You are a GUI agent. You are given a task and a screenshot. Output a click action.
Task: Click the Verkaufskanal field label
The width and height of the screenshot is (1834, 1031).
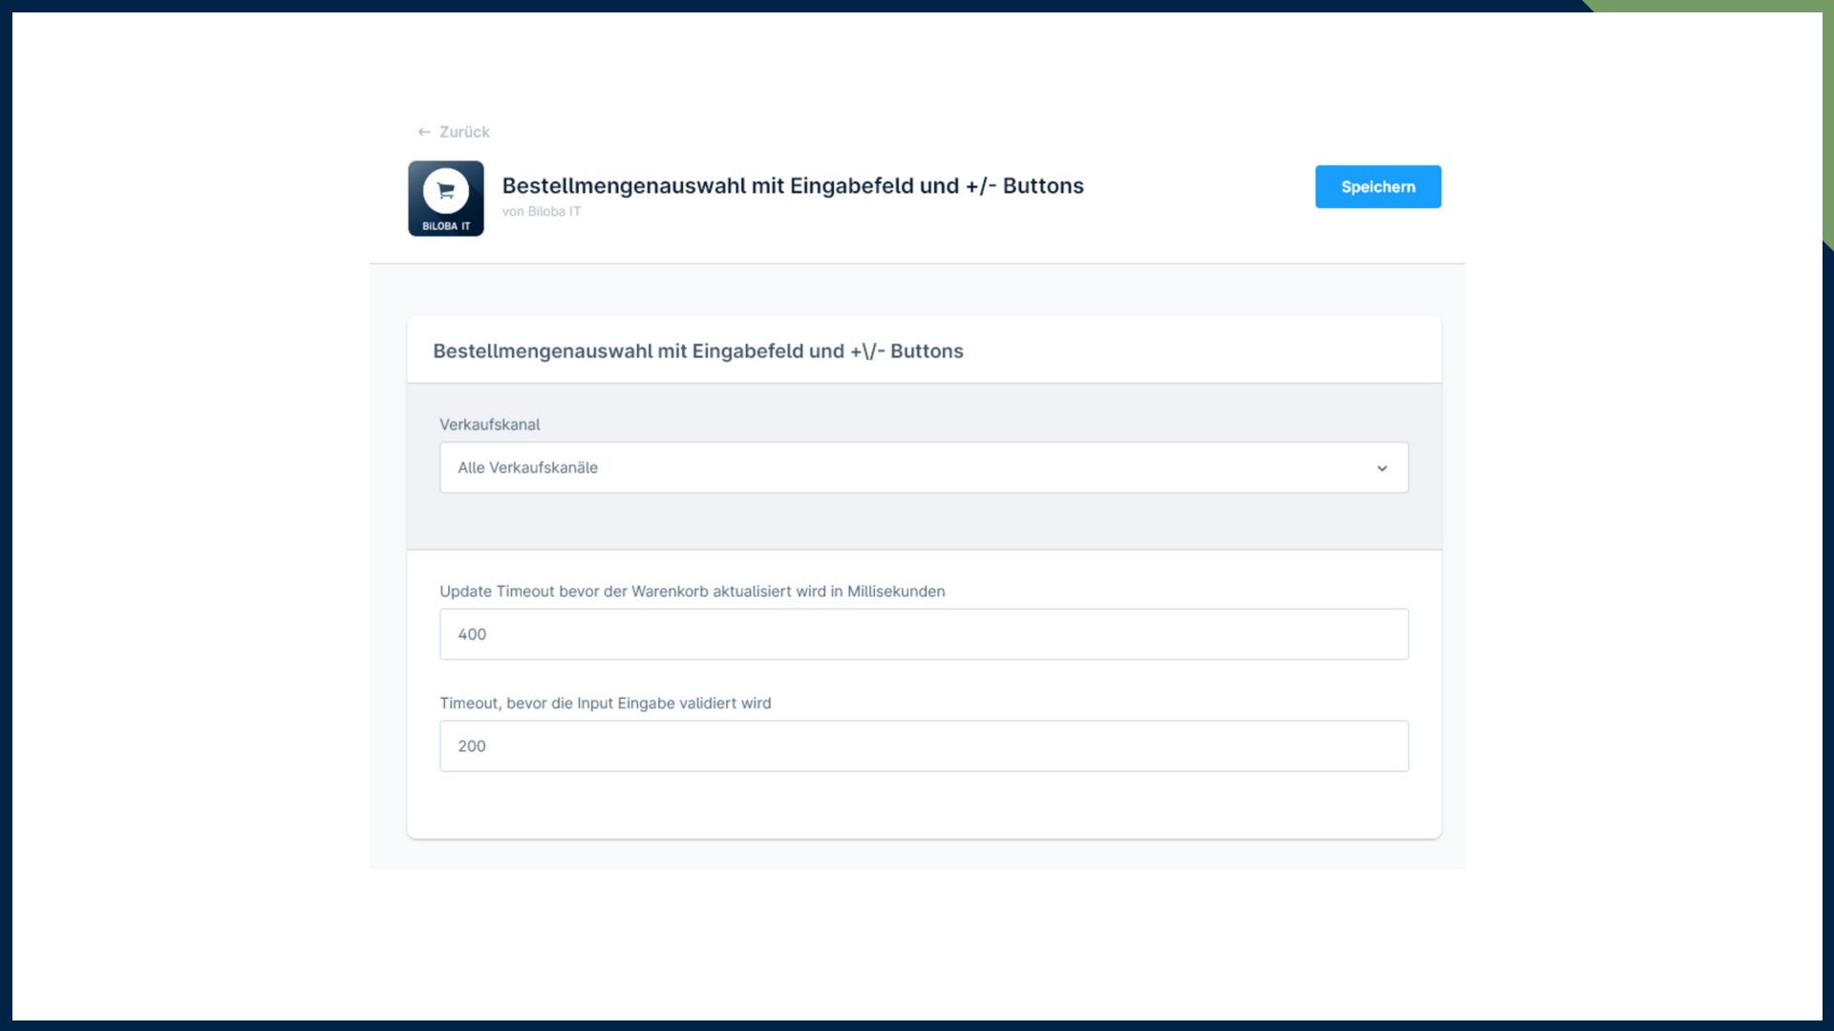click(x=489, y=424)
